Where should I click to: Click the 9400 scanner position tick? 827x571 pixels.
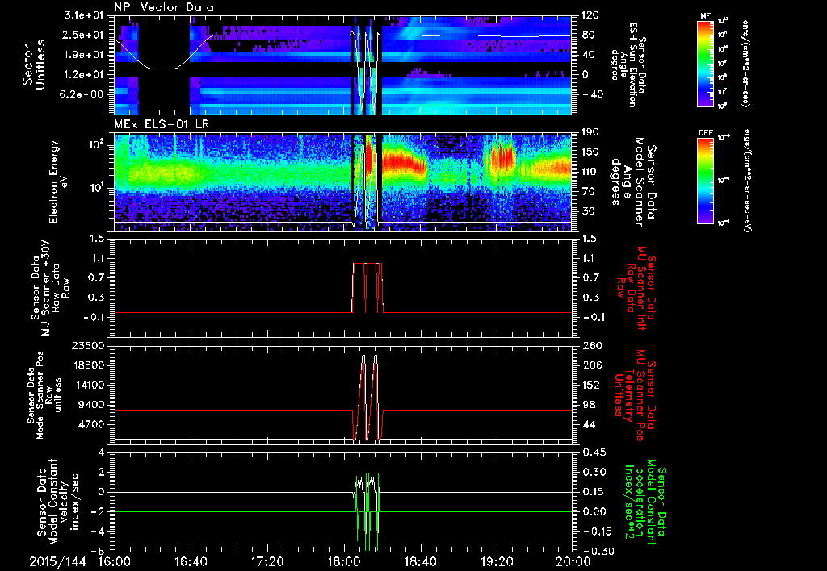point(92,405)
